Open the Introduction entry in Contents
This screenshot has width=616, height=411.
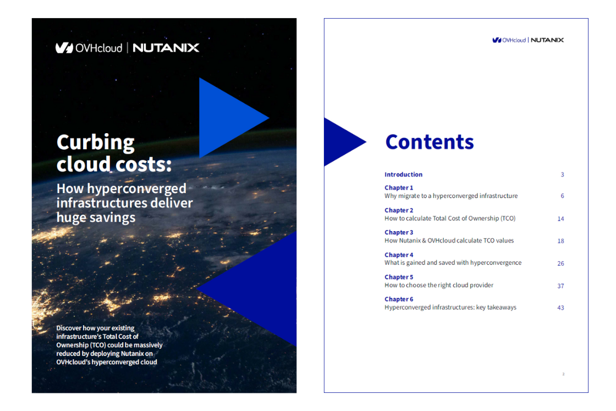coord(404,174)
